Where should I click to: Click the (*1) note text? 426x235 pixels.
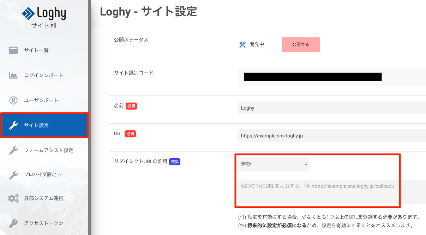(x=329, y=217)
